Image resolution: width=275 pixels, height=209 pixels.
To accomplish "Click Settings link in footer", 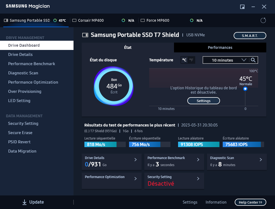I will [x=190, y=202].
